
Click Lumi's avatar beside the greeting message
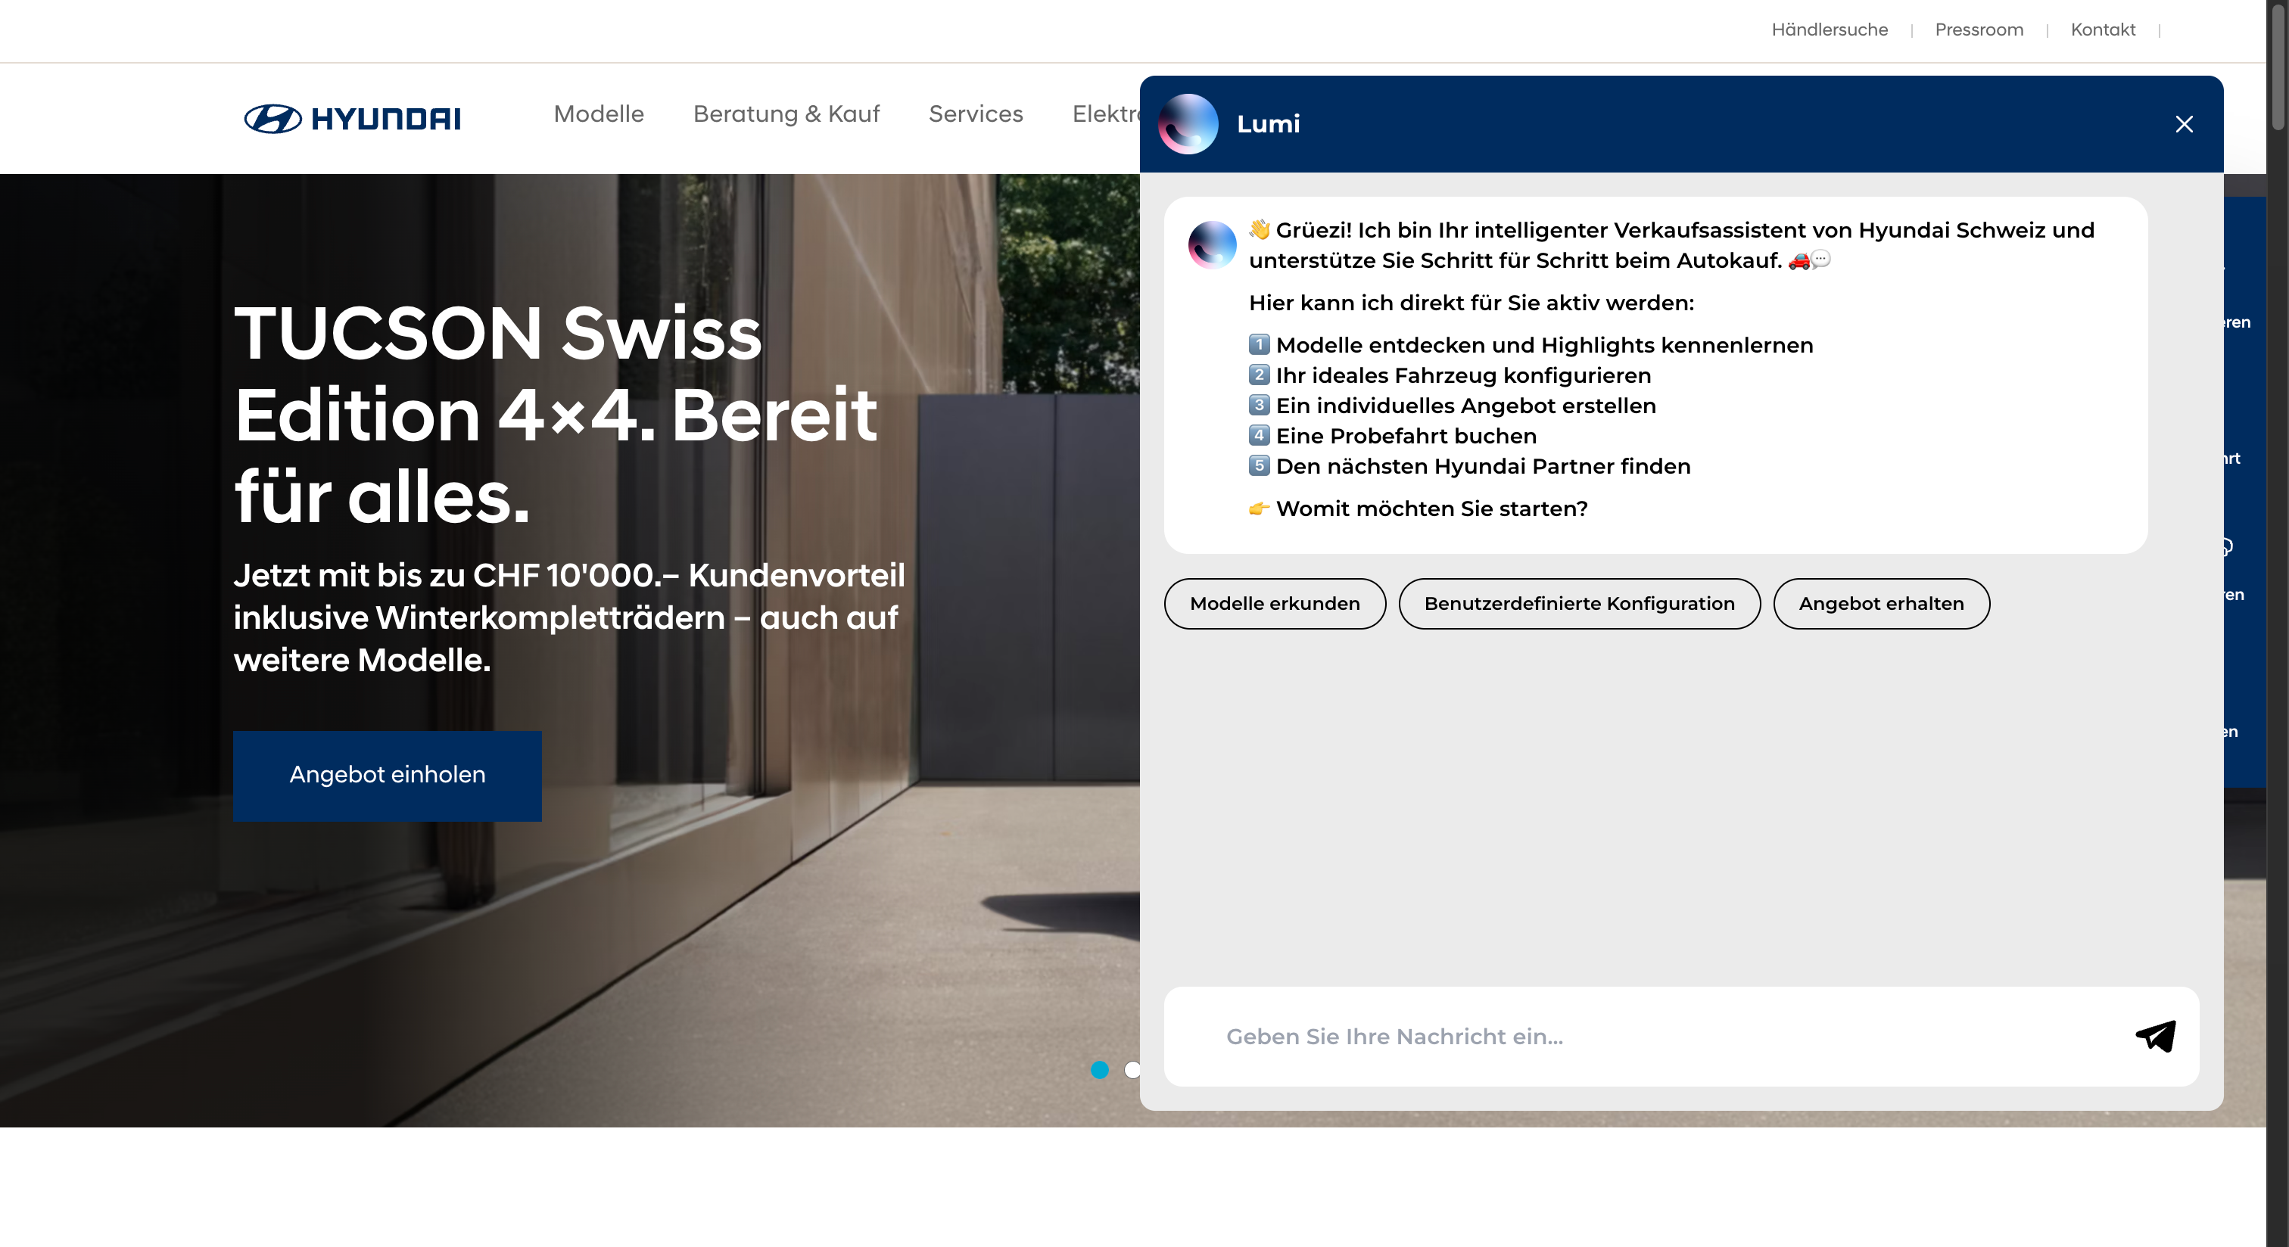click(1211, 245)
